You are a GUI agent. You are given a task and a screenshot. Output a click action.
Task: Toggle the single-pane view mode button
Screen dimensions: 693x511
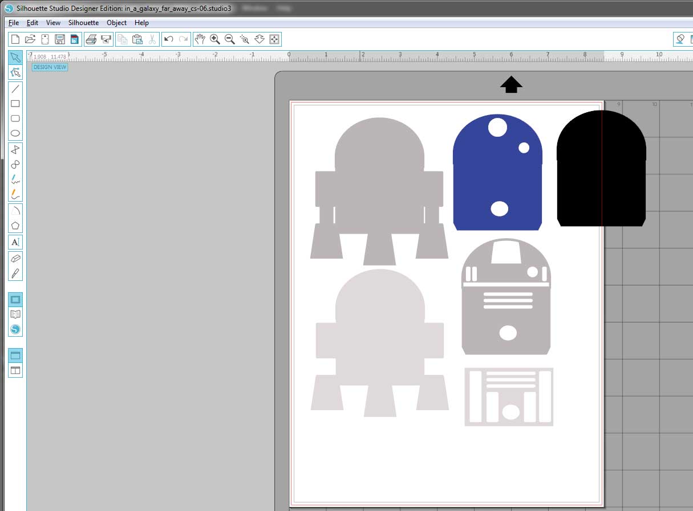(x=15, y=355)
